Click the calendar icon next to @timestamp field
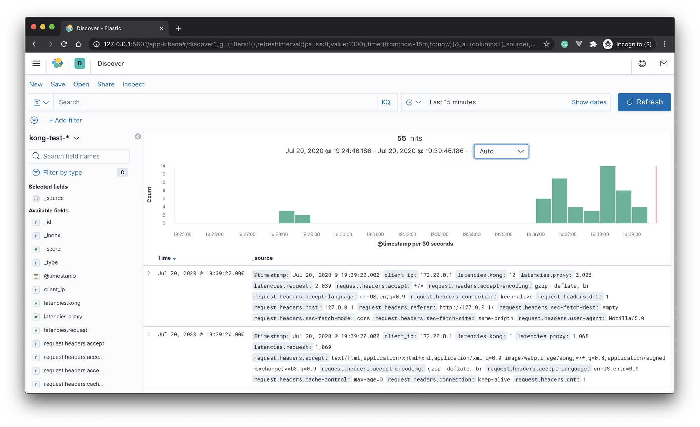Viewport: 700px width, 427px height. 36,276
